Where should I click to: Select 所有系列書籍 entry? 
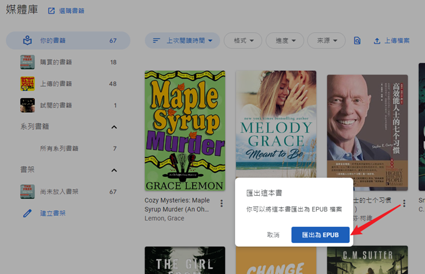(68, 149)
